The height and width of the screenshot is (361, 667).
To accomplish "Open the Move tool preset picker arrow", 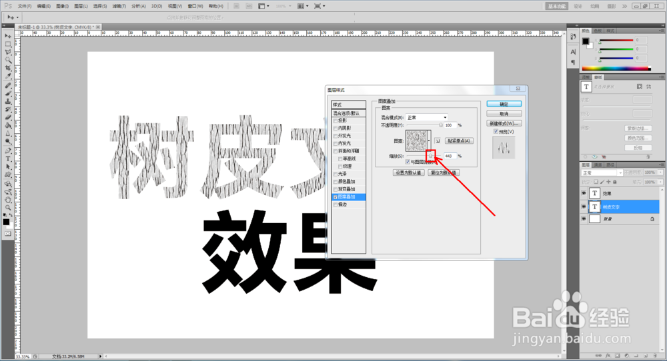I will [x=17, y=17].
